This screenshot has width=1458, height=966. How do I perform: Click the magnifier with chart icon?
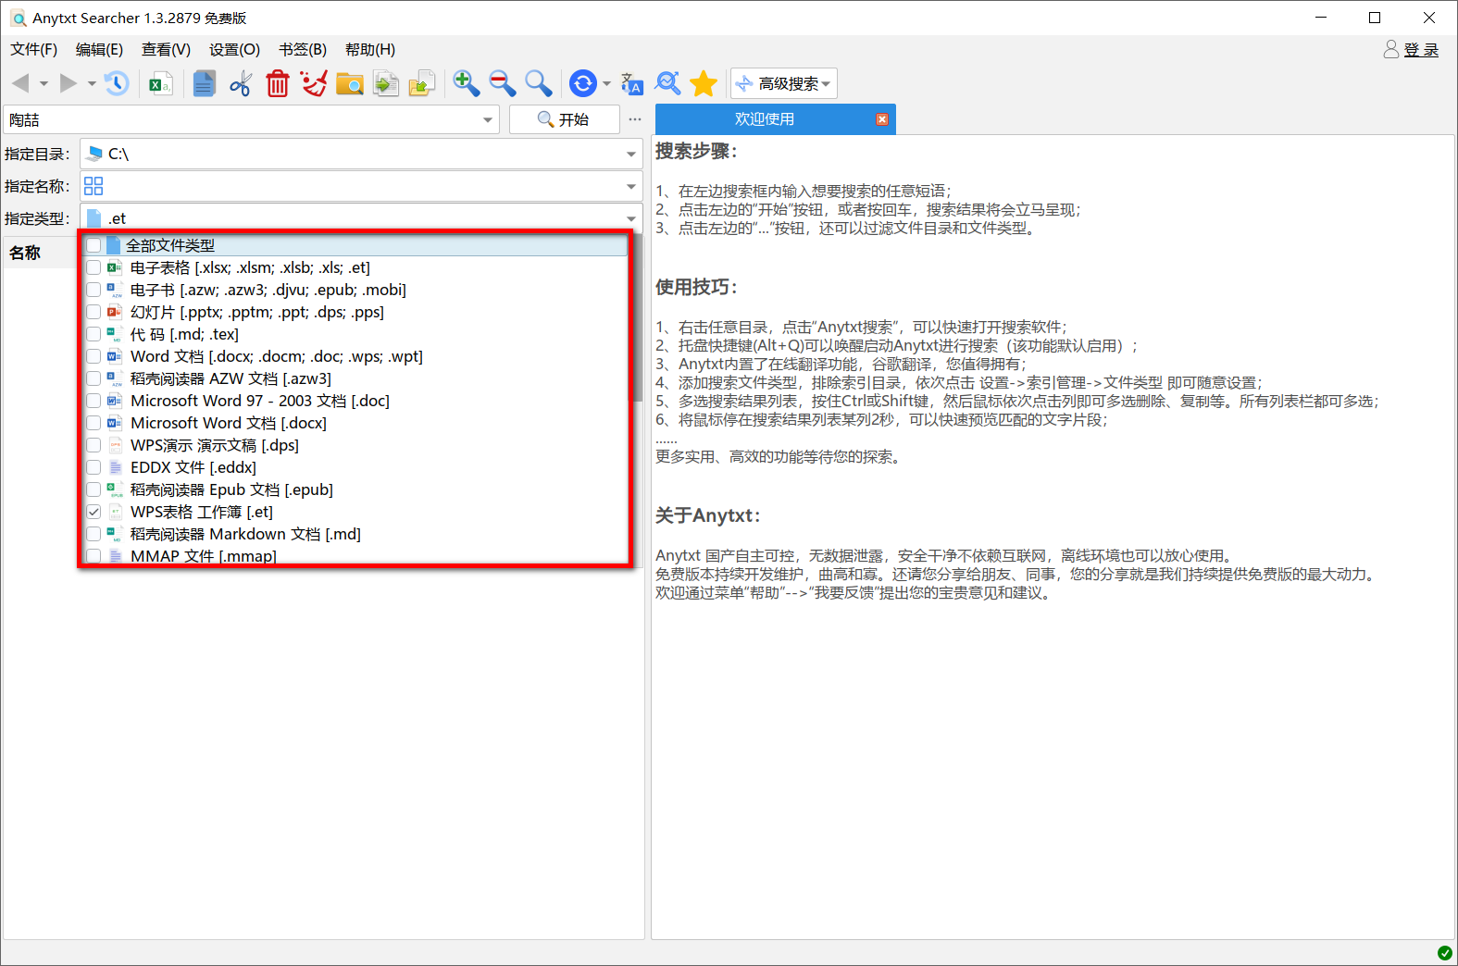click(667, 83)
